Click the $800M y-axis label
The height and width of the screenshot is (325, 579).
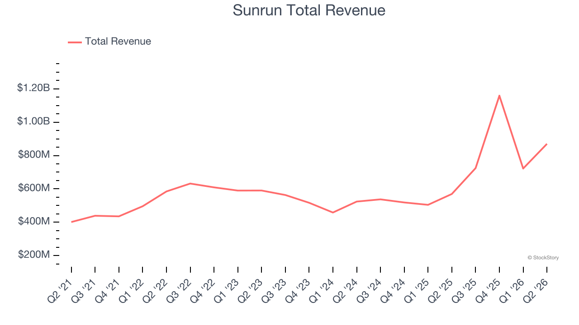tap(34, 155)
